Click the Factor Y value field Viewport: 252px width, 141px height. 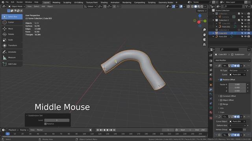click(x=237, y=88)
